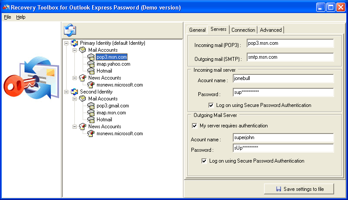Click the Incoming mail (POP3) field

290,43
